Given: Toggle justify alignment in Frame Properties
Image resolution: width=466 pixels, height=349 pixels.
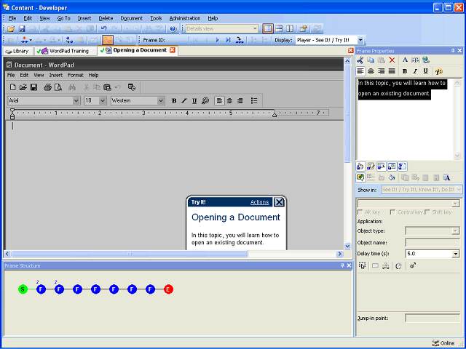Looking at the screenshot, I should [392, 71].
